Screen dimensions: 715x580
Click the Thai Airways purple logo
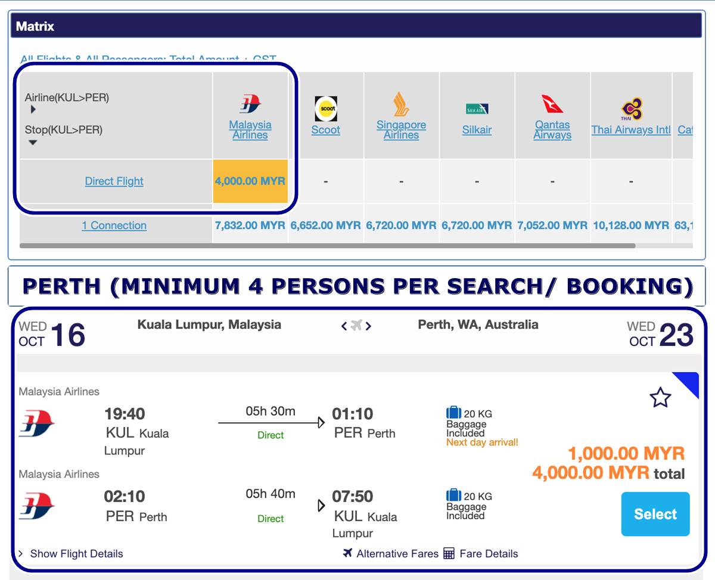click(632, 109)
